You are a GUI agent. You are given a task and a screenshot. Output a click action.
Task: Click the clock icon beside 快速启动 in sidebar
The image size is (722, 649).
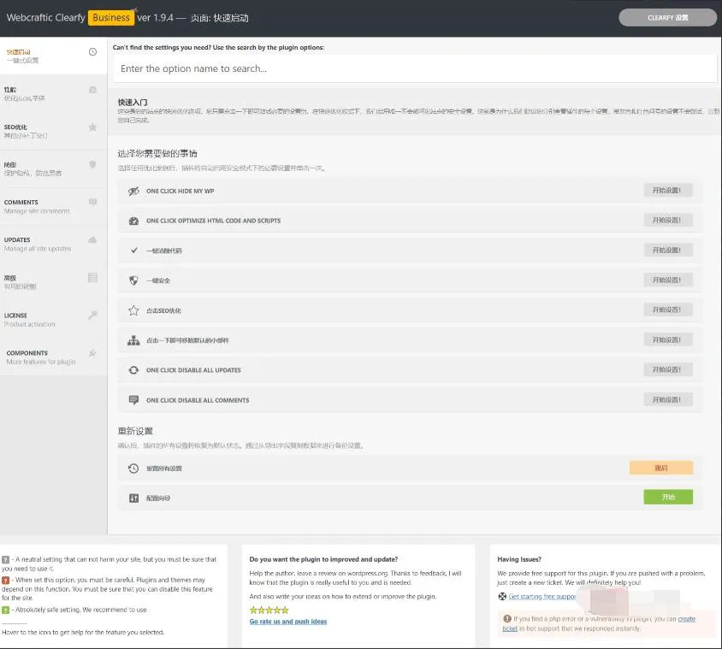click(x=92, y=51)
